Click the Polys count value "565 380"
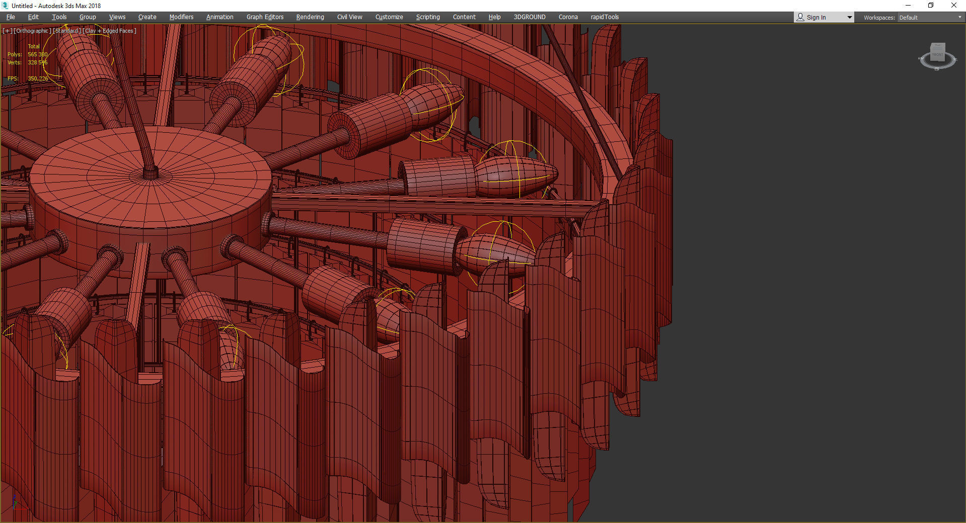Image resolution: width=966 pixels, height=523 pixels. 38,54
